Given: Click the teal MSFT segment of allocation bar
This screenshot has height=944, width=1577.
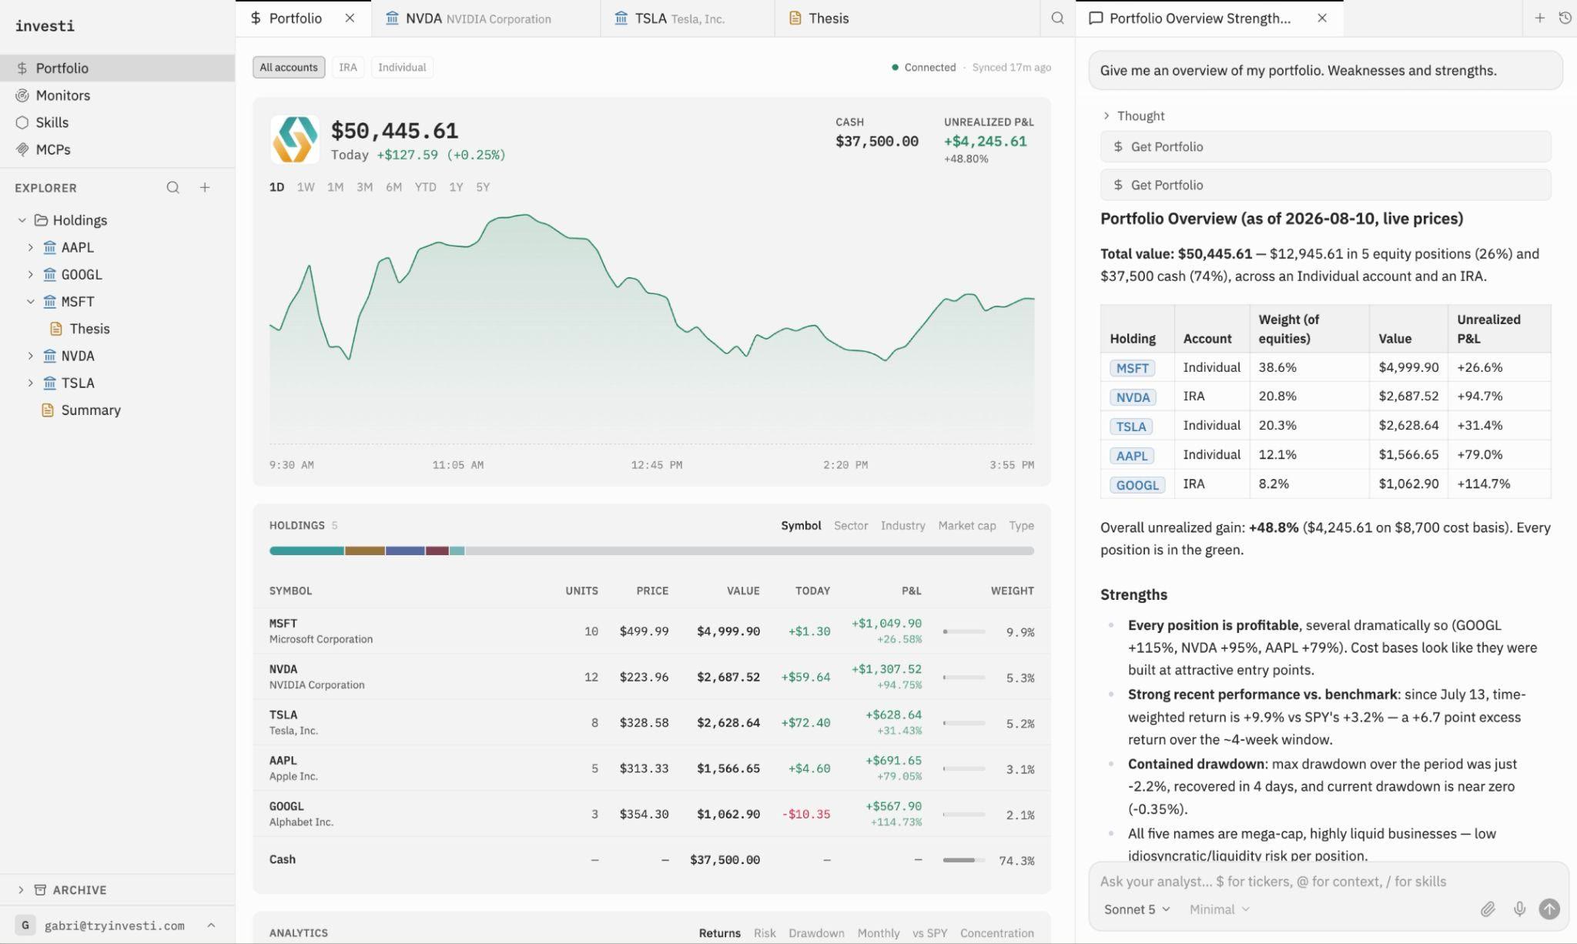Looking at the screenshot, I should [306, 551].
